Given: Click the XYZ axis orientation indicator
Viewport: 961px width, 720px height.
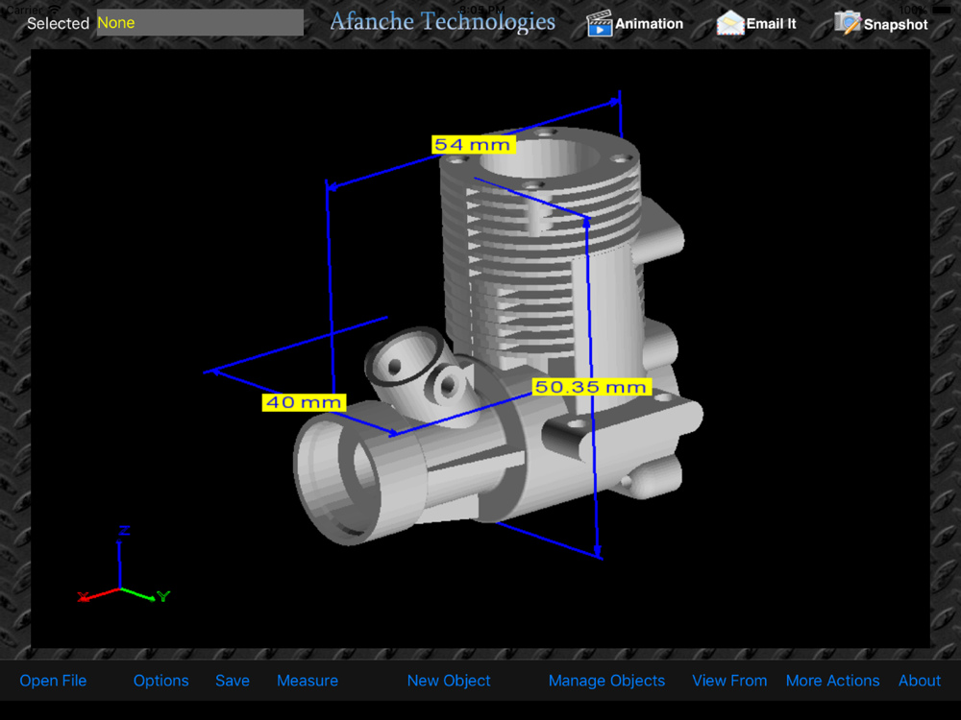Looking at the screenshot, I should (123, 565).
